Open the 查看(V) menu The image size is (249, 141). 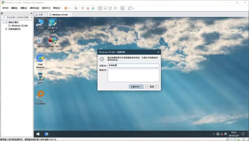pyautogui.click(x=24, y=8)
